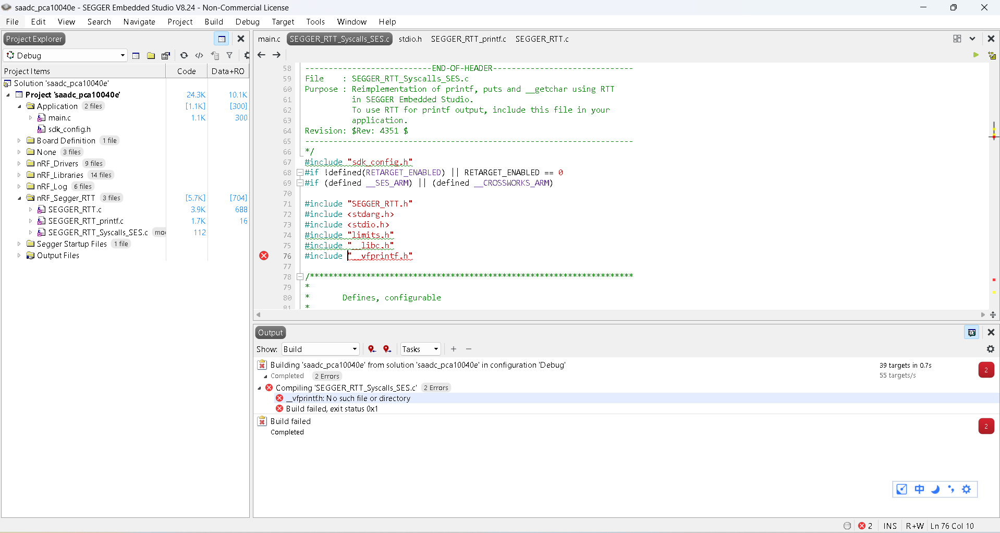Collapse the nRF_Segger_RTT folder
The height and width of the screenshot is (533, 1000).
(19, 198)
